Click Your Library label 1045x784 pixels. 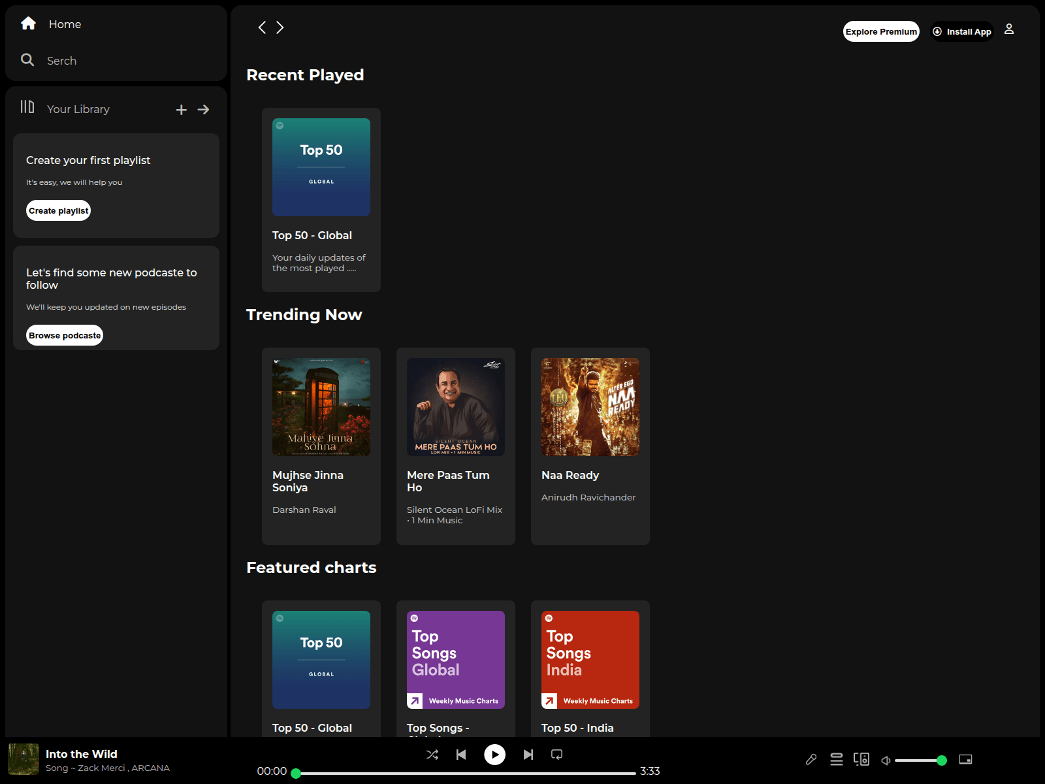(x=78, y=109)
